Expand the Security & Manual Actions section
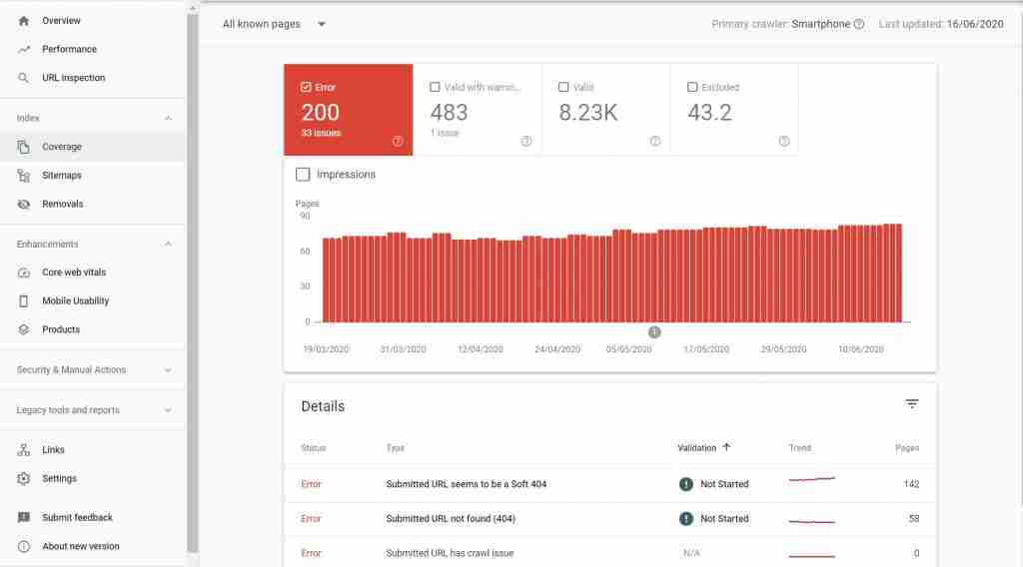 click(93, 370)
